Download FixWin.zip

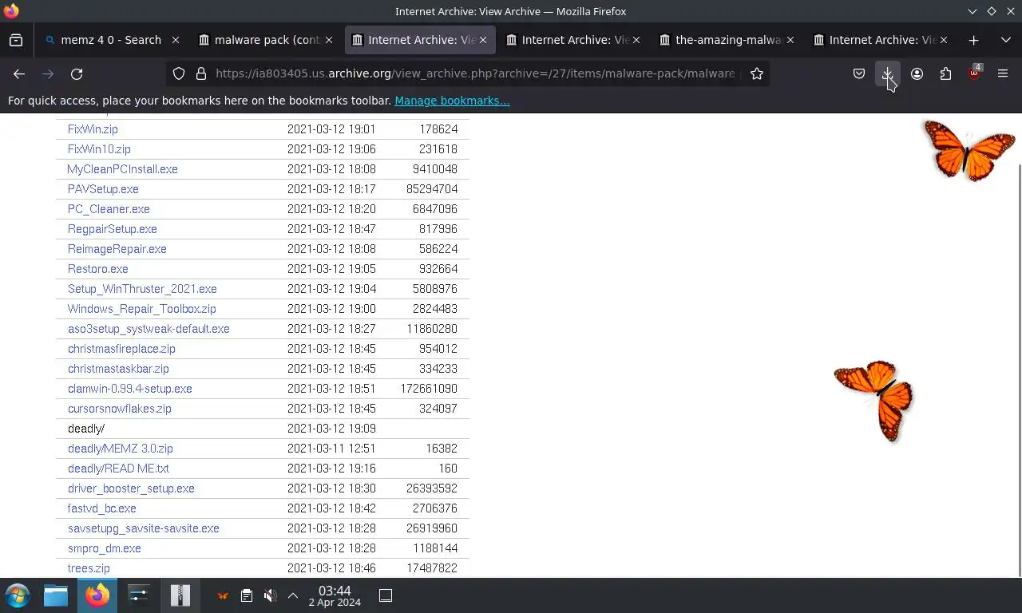click(93, 129)
